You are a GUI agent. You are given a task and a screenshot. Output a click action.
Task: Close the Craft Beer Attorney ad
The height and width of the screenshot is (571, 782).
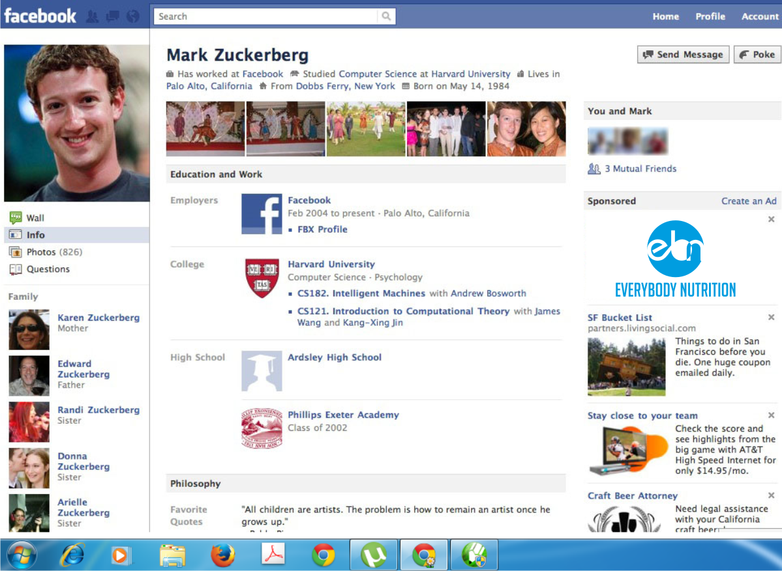[x=771, y=495]
